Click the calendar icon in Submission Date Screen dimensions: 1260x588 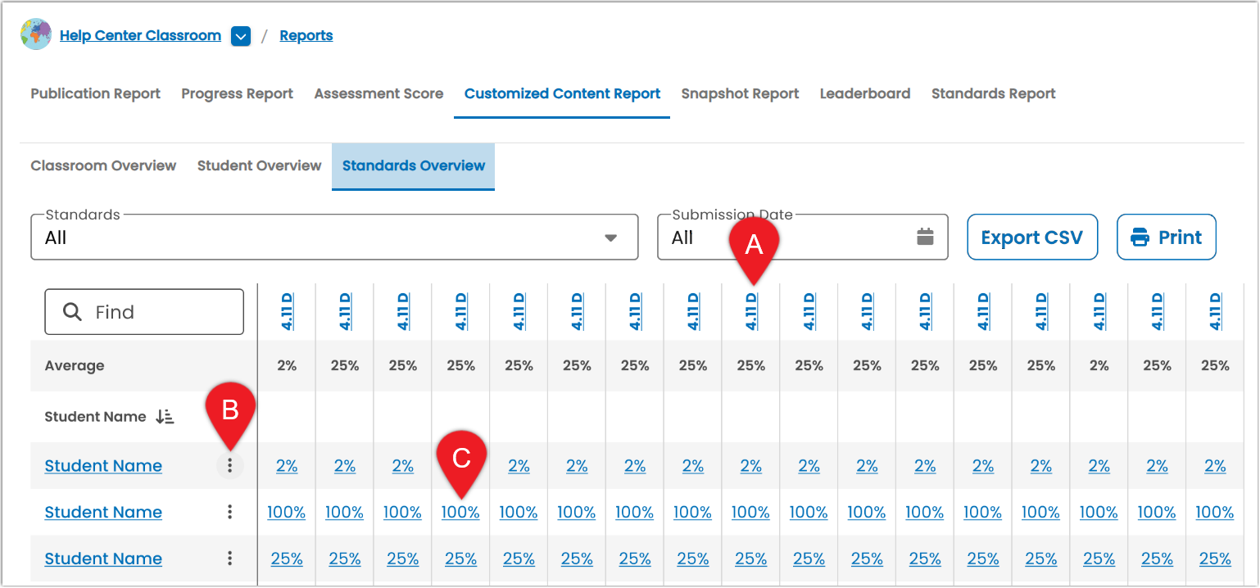point(925,237)
